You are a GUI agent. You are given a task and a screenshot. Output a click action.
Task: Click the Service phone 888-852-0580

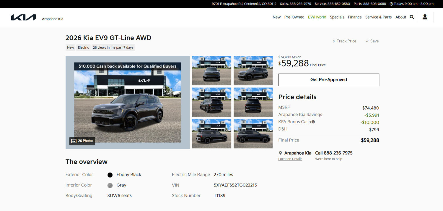coord(339,4)
